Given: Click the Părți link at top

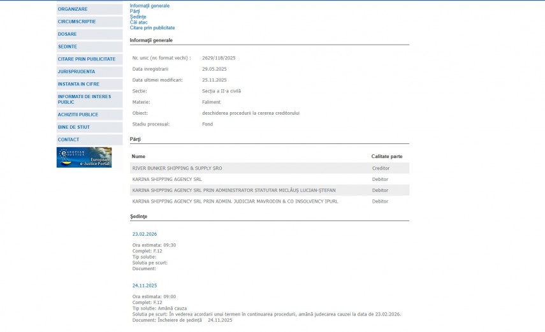Looking at the screenshot, I should pyautogui.click(x=134, y=11).
